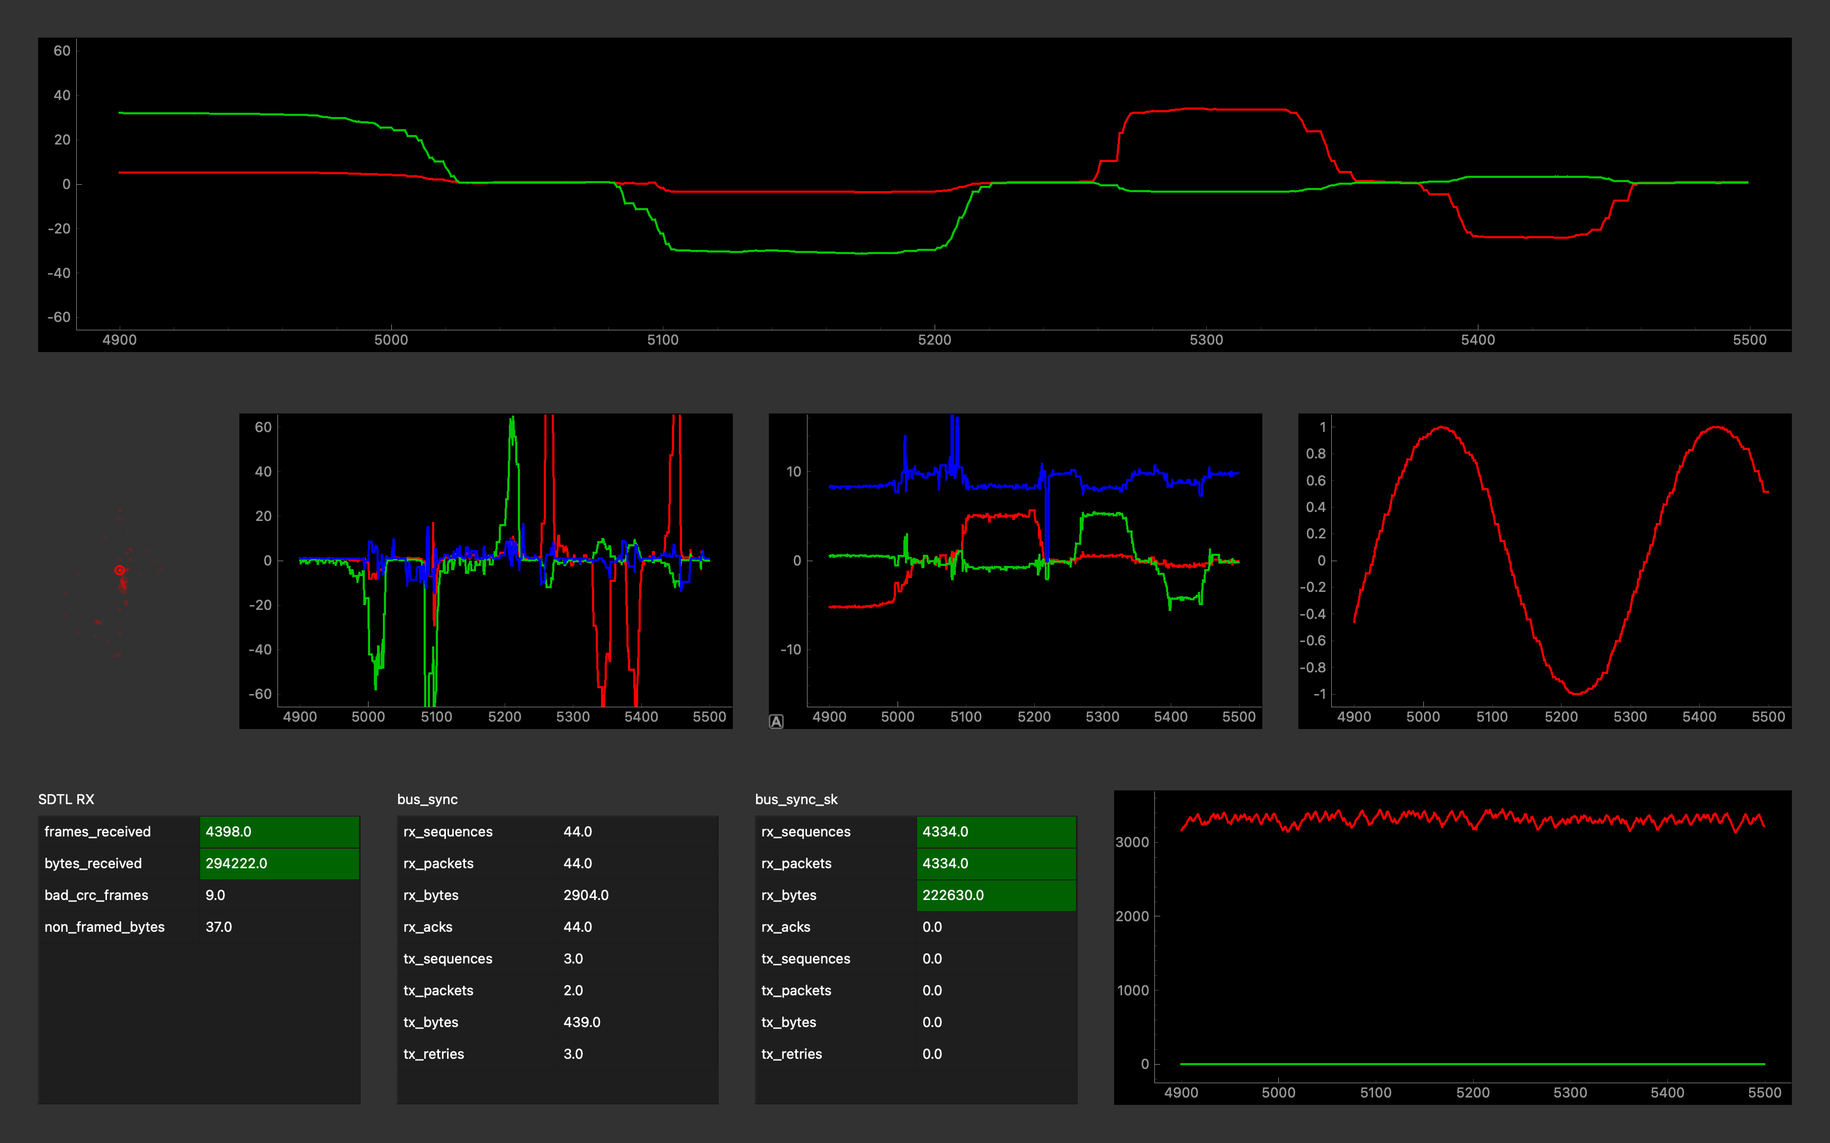Screen dimensions: 1830x1143
Task: Click the bad_crc_frames value 9.0
Action: [216, 895]
